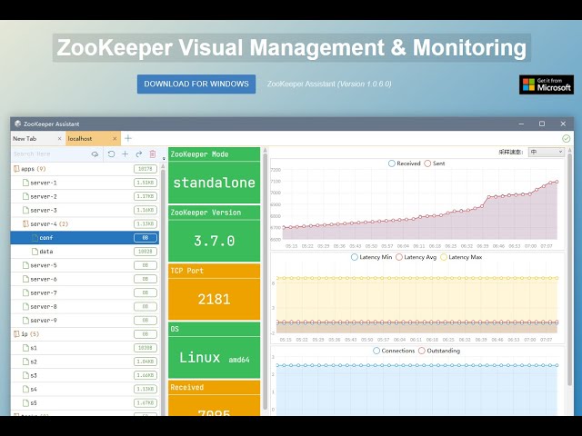Click file icon next to server-1
The image size is (582, 436).
tap(25, 183)
